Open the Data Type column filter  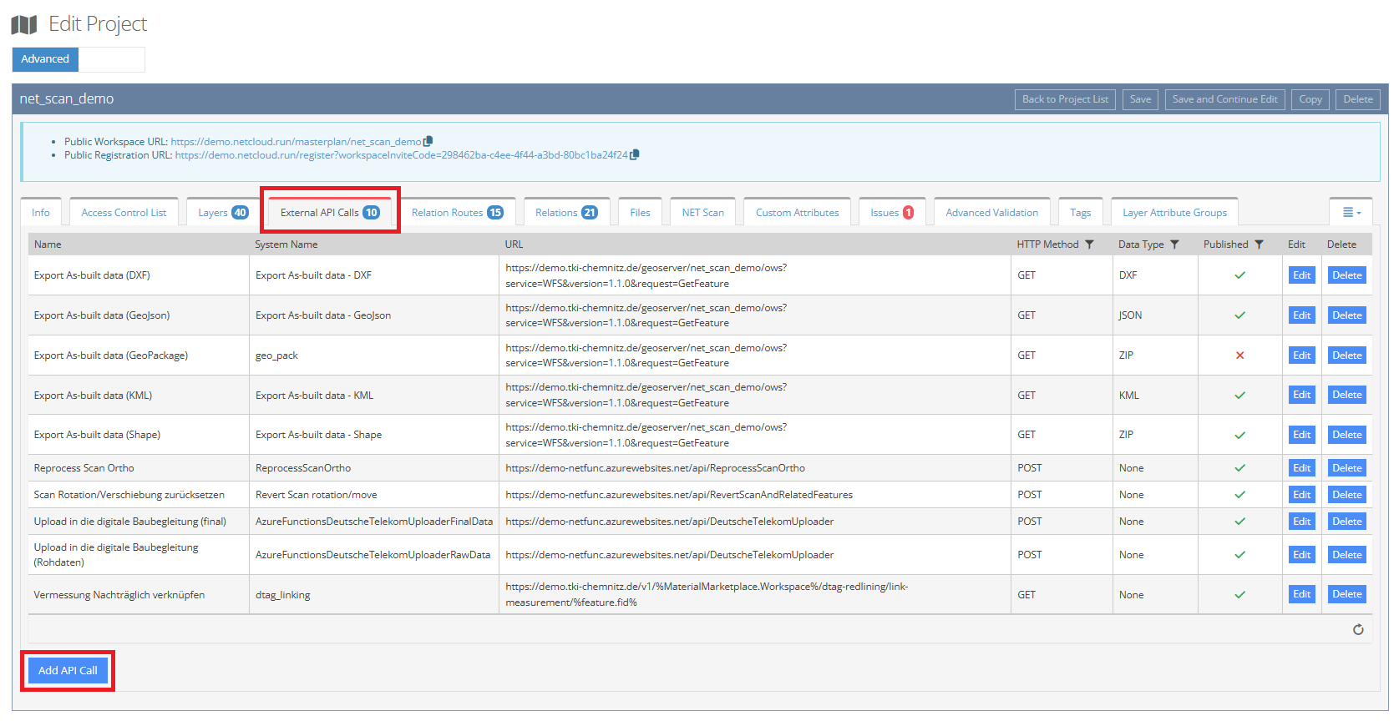point(1174,245)
